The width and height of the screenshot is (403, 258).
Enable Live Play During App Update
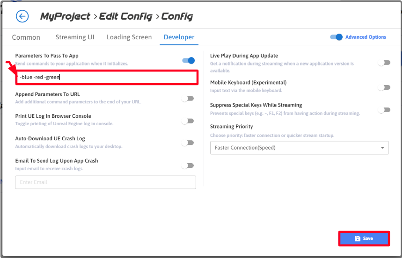click(x=384, y=63)
